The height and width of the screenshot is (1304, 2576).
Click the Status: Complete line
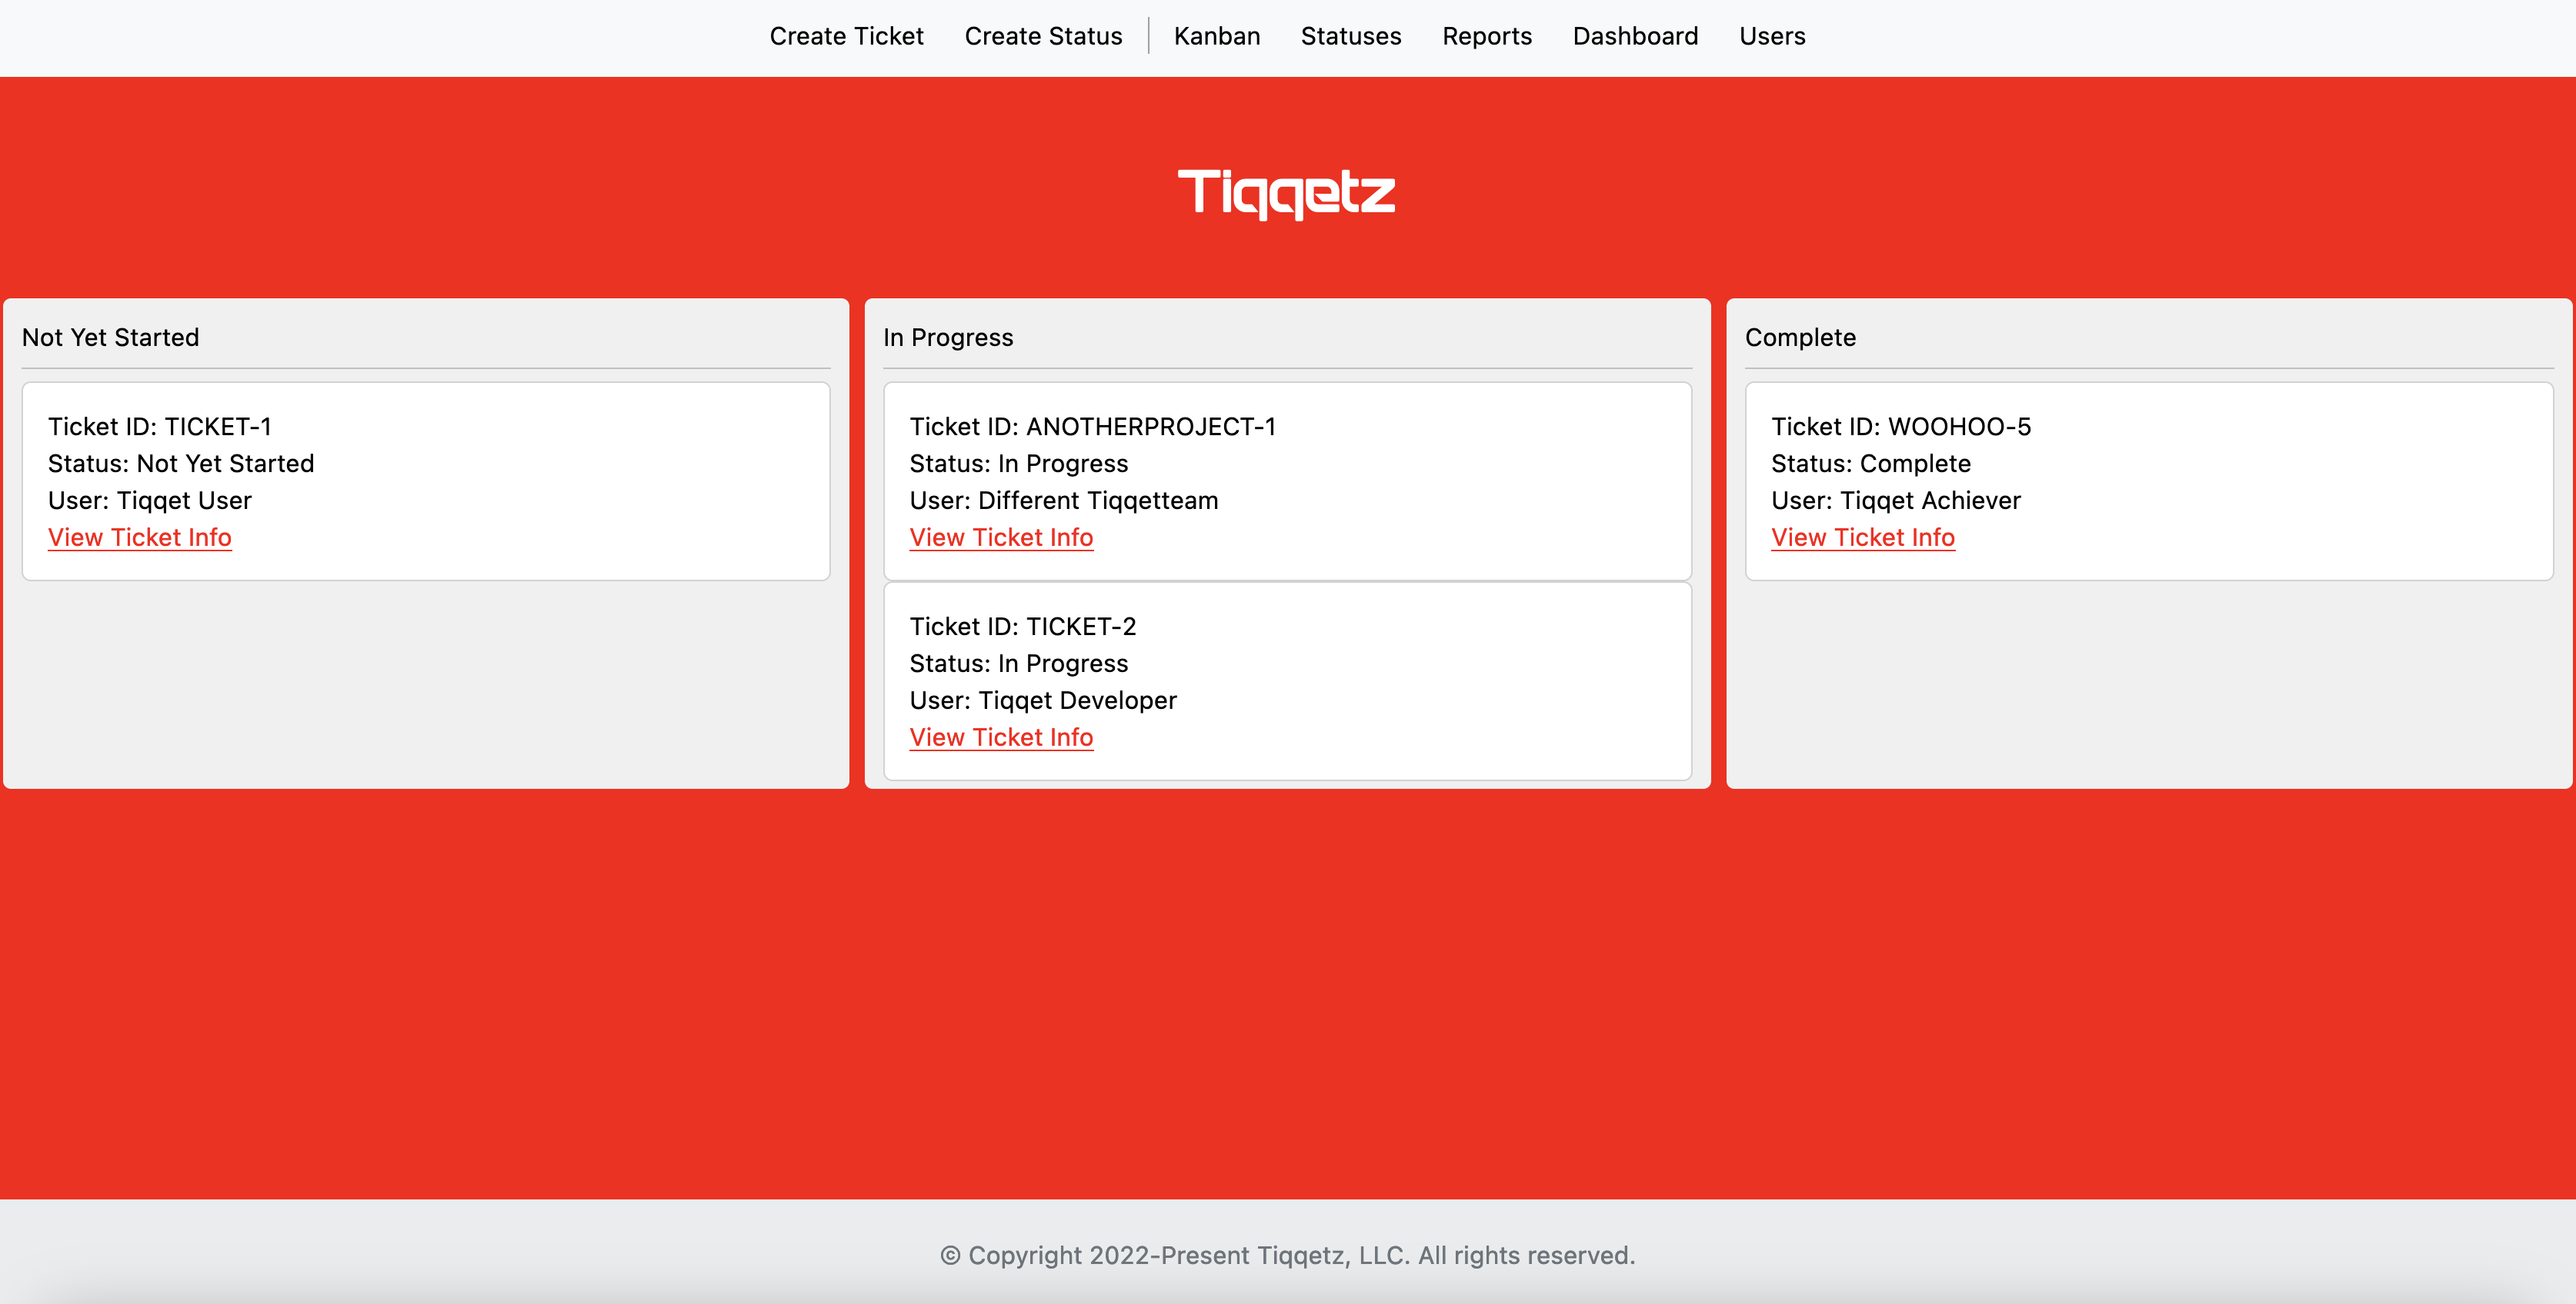1871,464
